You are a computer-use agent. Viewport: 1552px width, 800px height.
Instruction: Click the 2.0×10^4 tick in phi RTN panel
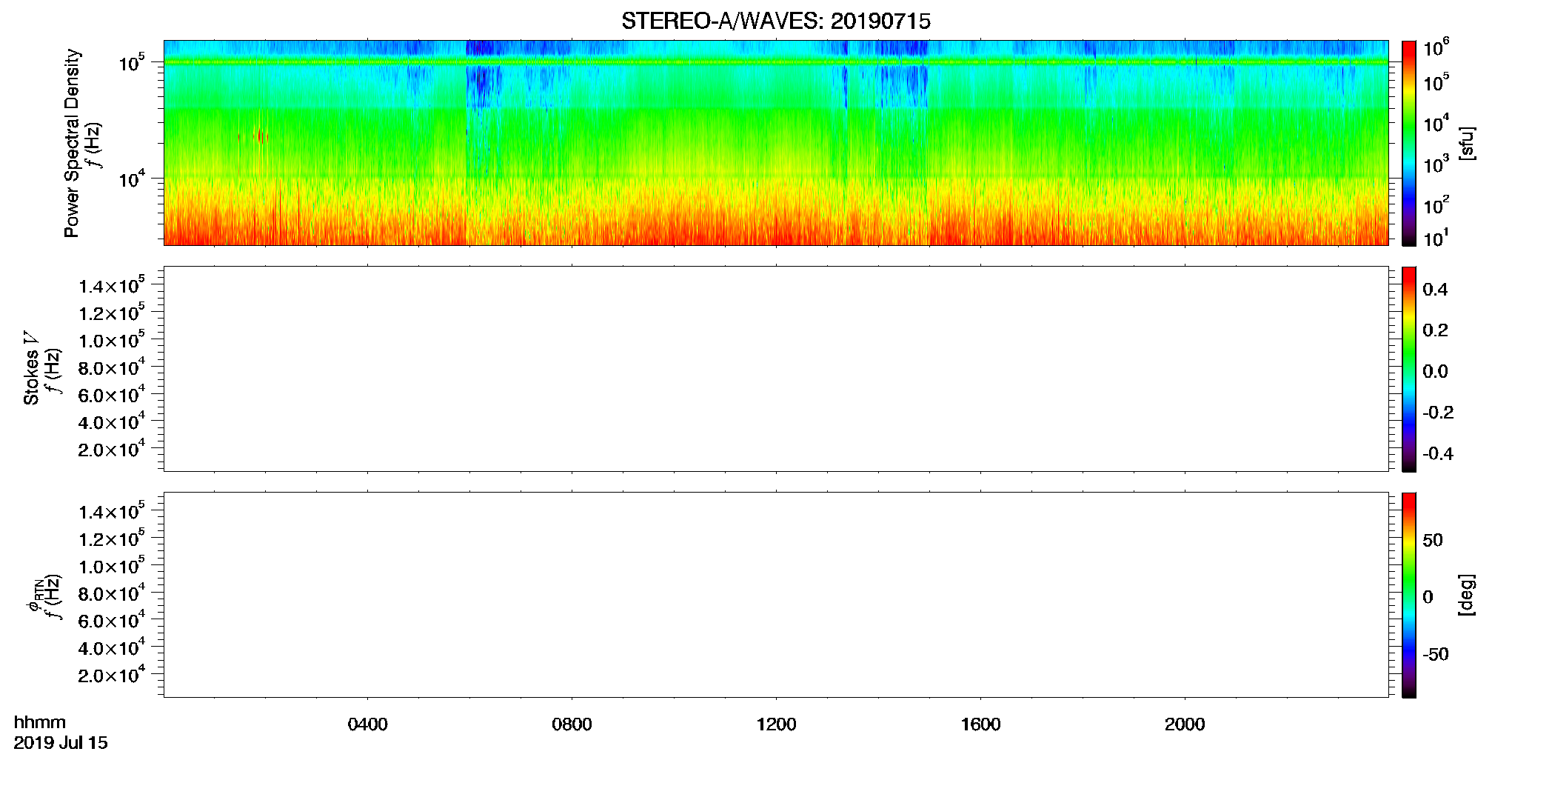(x=112, y=674)
